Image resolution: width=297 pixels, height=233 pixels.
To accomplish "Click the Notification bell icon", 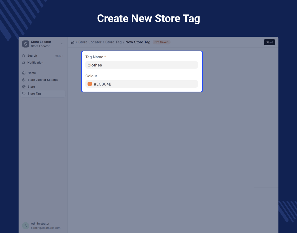I will [x=24, y=62].
